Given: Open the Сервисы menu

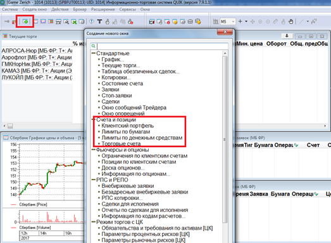Looking at the screenshot, I should [127, 10].
